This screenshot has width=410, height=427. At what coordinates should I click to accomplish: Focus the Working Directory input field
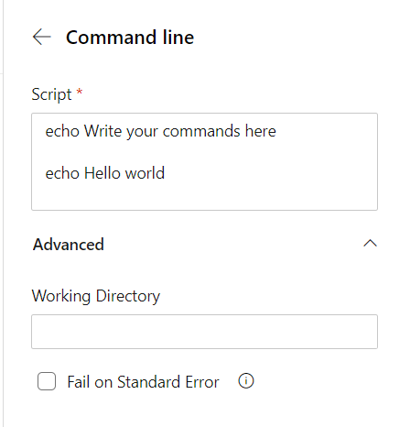tap(204, 332)
